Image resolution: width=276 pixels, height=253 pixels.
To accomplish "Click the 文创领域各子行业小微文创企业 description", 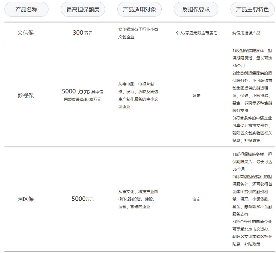I will click(138, 33).
